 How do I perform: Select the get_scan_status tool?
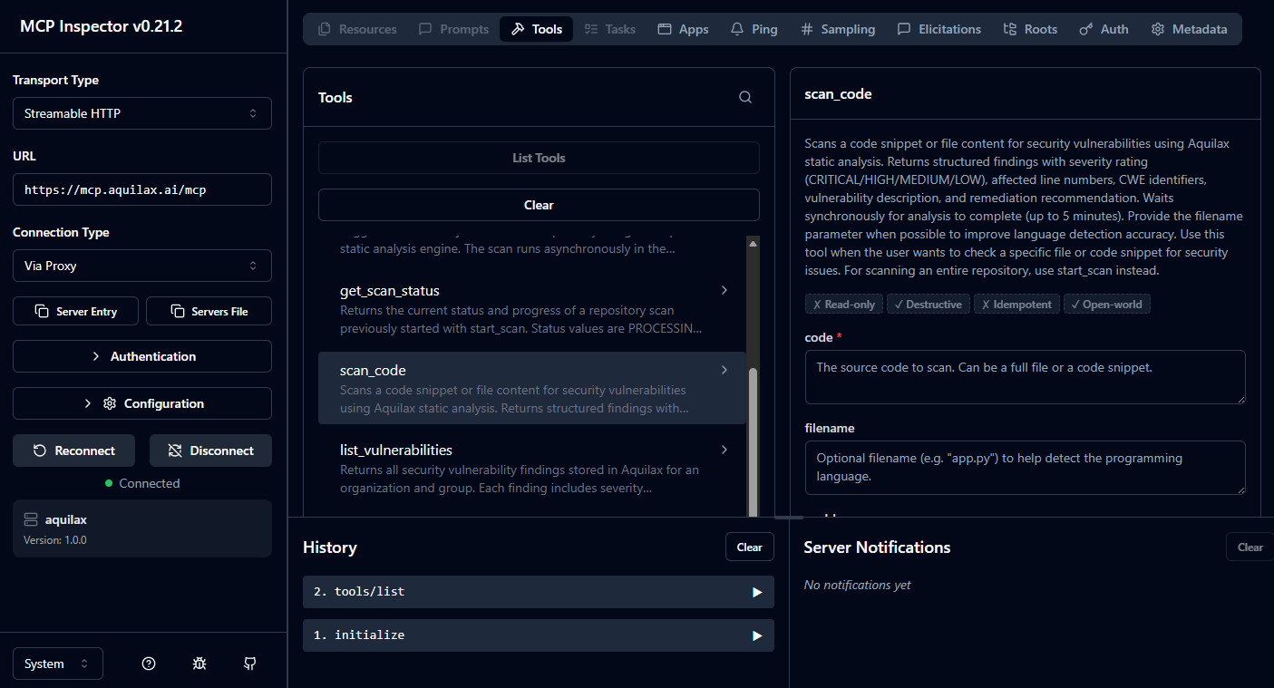pyautogui.click(x=532, y=308)
